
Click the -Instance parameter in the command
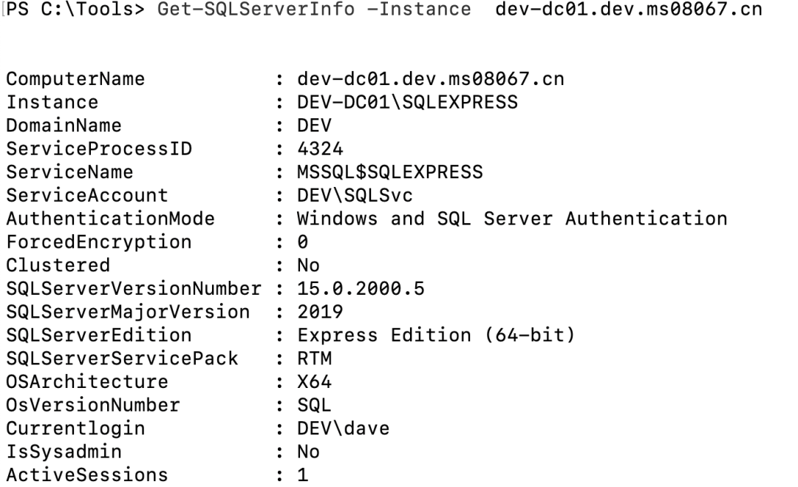tap(419, 9)
